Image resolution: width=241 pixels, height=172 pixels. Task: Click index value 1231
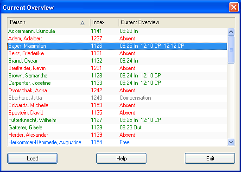click(96, 68)
